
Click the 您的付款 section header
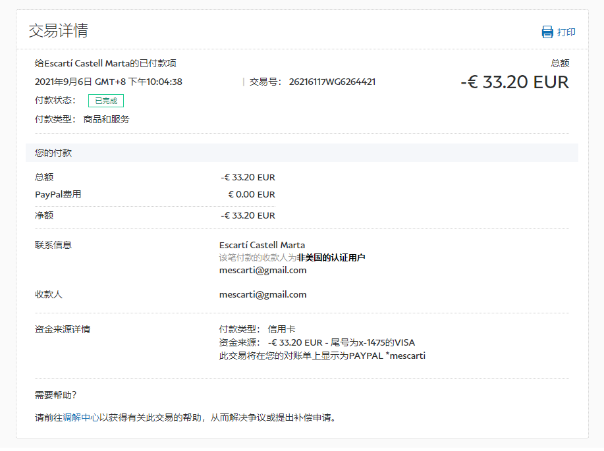point(53,153)
